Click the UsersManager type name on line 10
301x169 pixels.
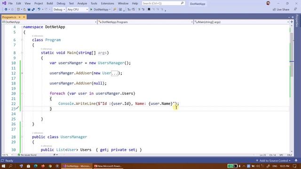tap(111, 63)
